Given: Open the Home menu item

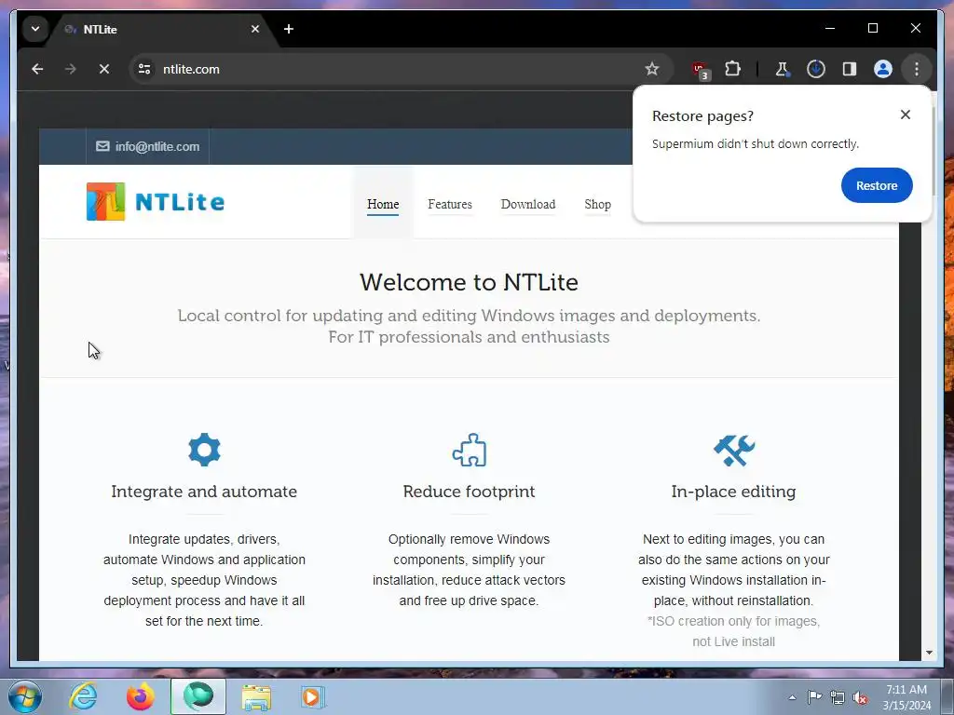Looking at the screenshot, I should click(x=383, y=204).
